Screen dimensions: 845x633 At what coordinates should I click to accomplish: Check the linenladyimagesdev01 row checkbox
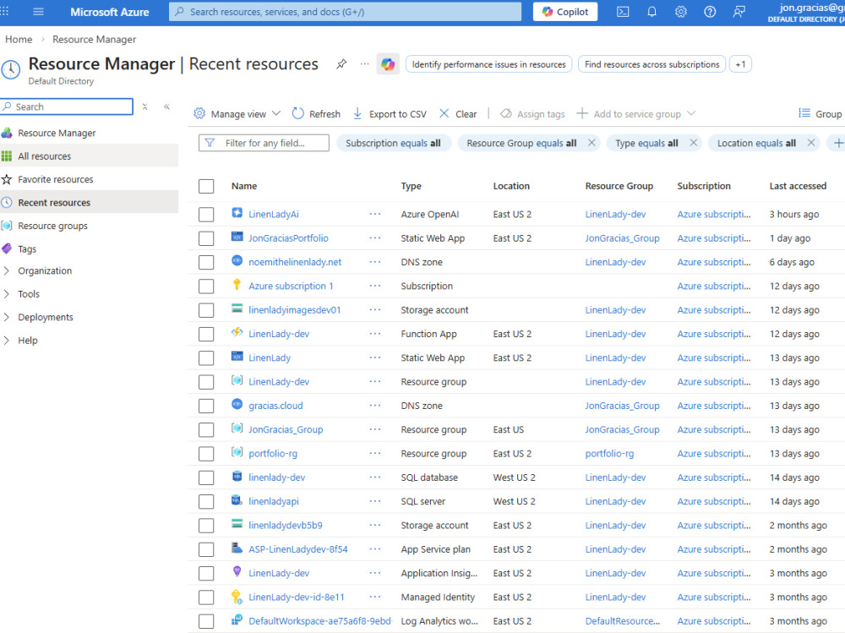pyautogui.click(x=206, y=310)
